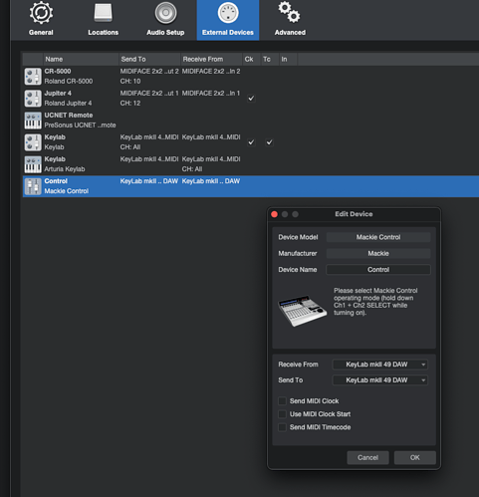This screenshot has width=479, height=497.
Task: Open the Audio Setup tab
Action: pyautogui.click(x=165, y=19)
